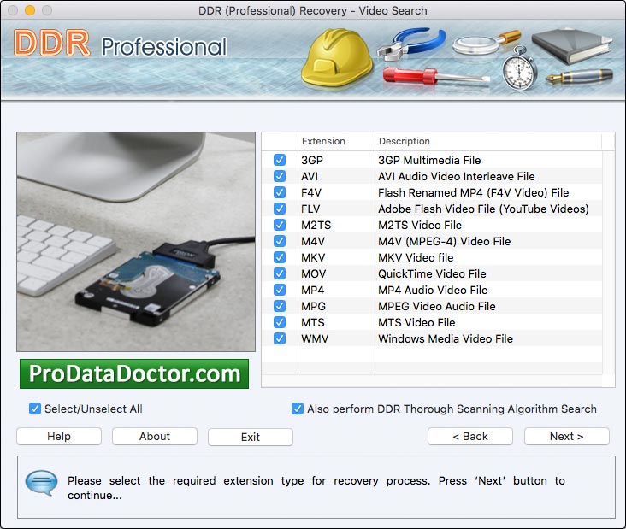Select '3GP Multimedia File' description
This screenshot has height=529, width=626.
[x=429, y=160]
